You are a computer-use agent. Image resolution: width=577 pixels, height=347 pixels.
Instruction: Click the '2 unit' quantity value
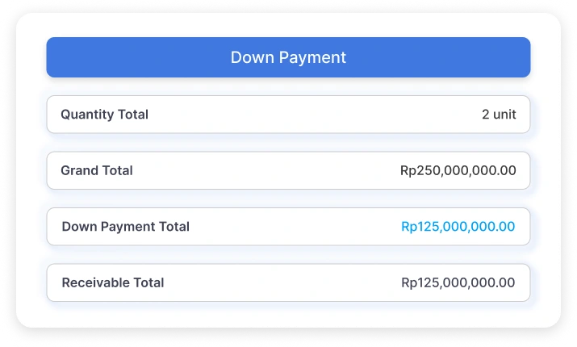[x=499, y=115]
